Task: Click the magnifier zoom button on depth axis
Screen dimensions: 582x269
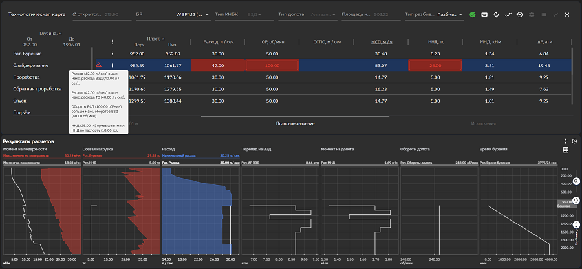Action: point(576,181)
